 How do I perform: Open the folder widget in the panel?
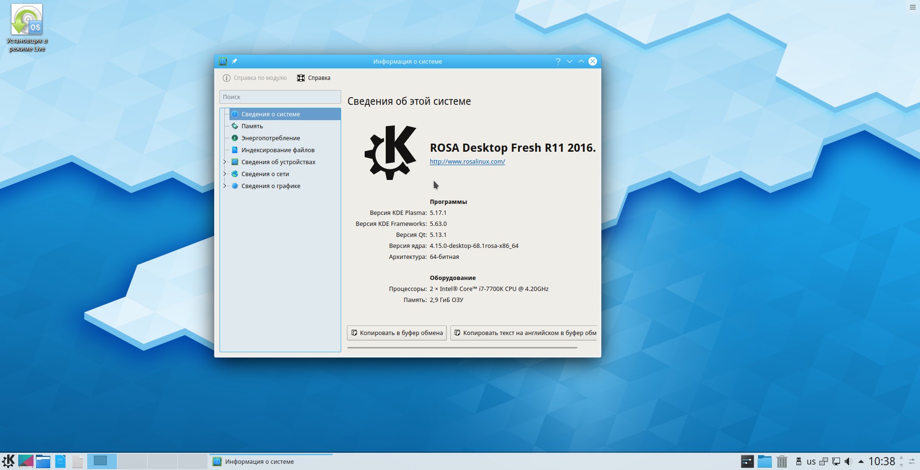(765, 461)
